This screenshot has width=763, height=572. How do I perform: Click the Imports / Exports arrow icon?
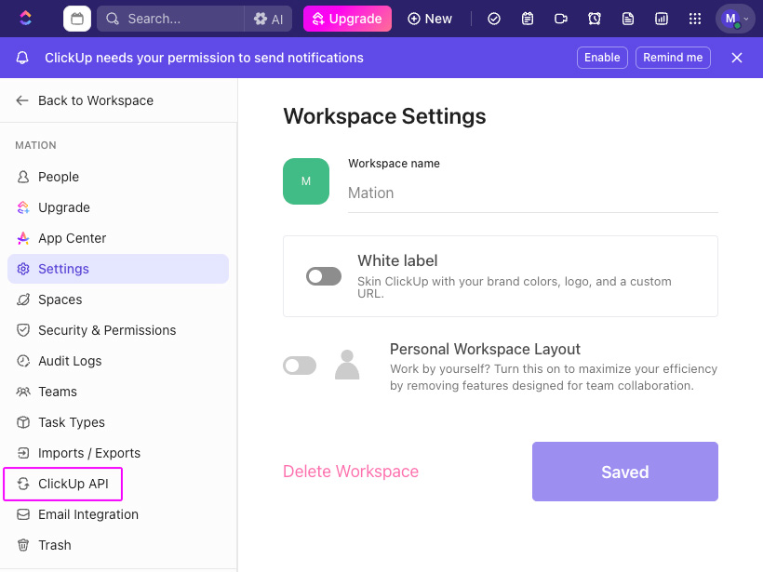coord(23,453)
